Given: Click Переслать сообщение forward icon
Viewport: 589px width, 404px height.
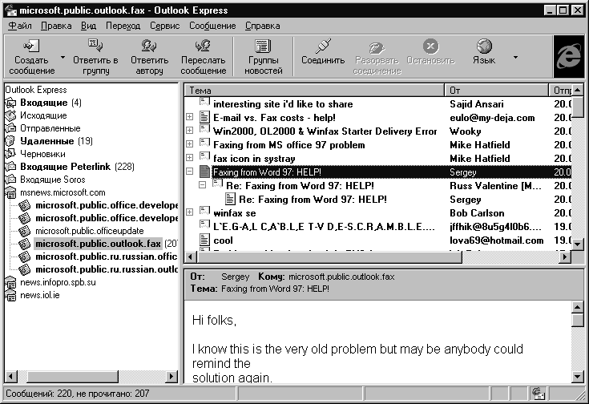Looking at the screenshot, I should 204,46.
